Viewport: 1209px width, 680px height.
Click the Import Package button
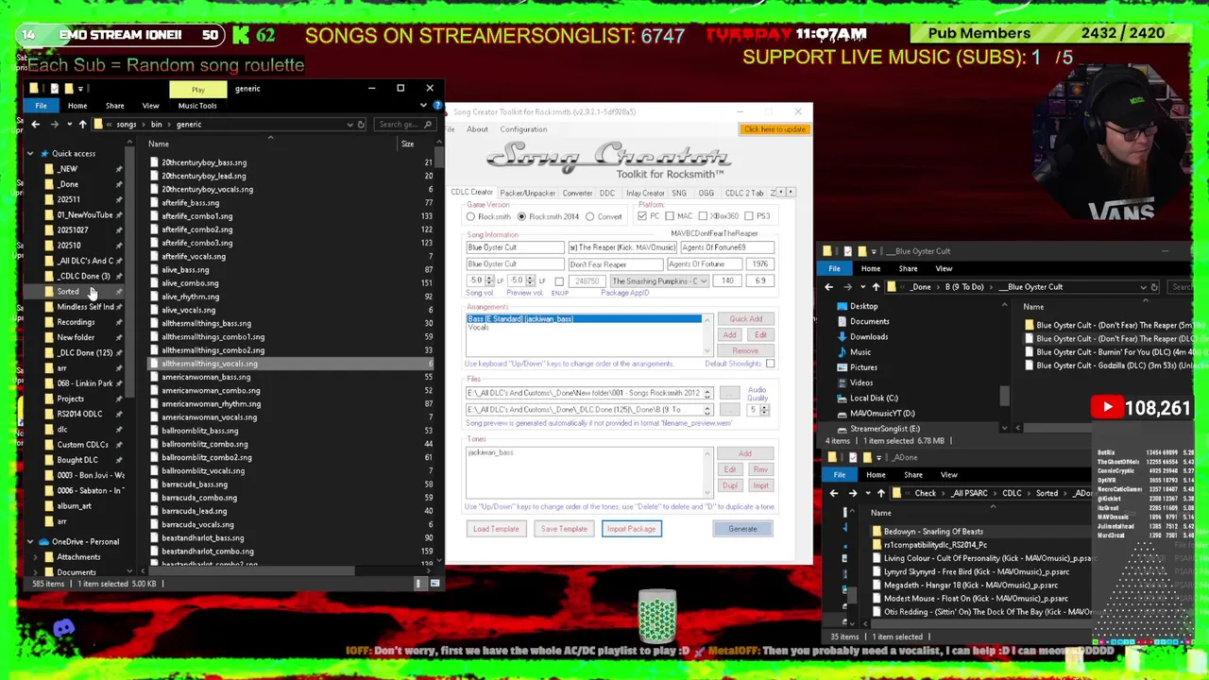(x=631, y=529)
